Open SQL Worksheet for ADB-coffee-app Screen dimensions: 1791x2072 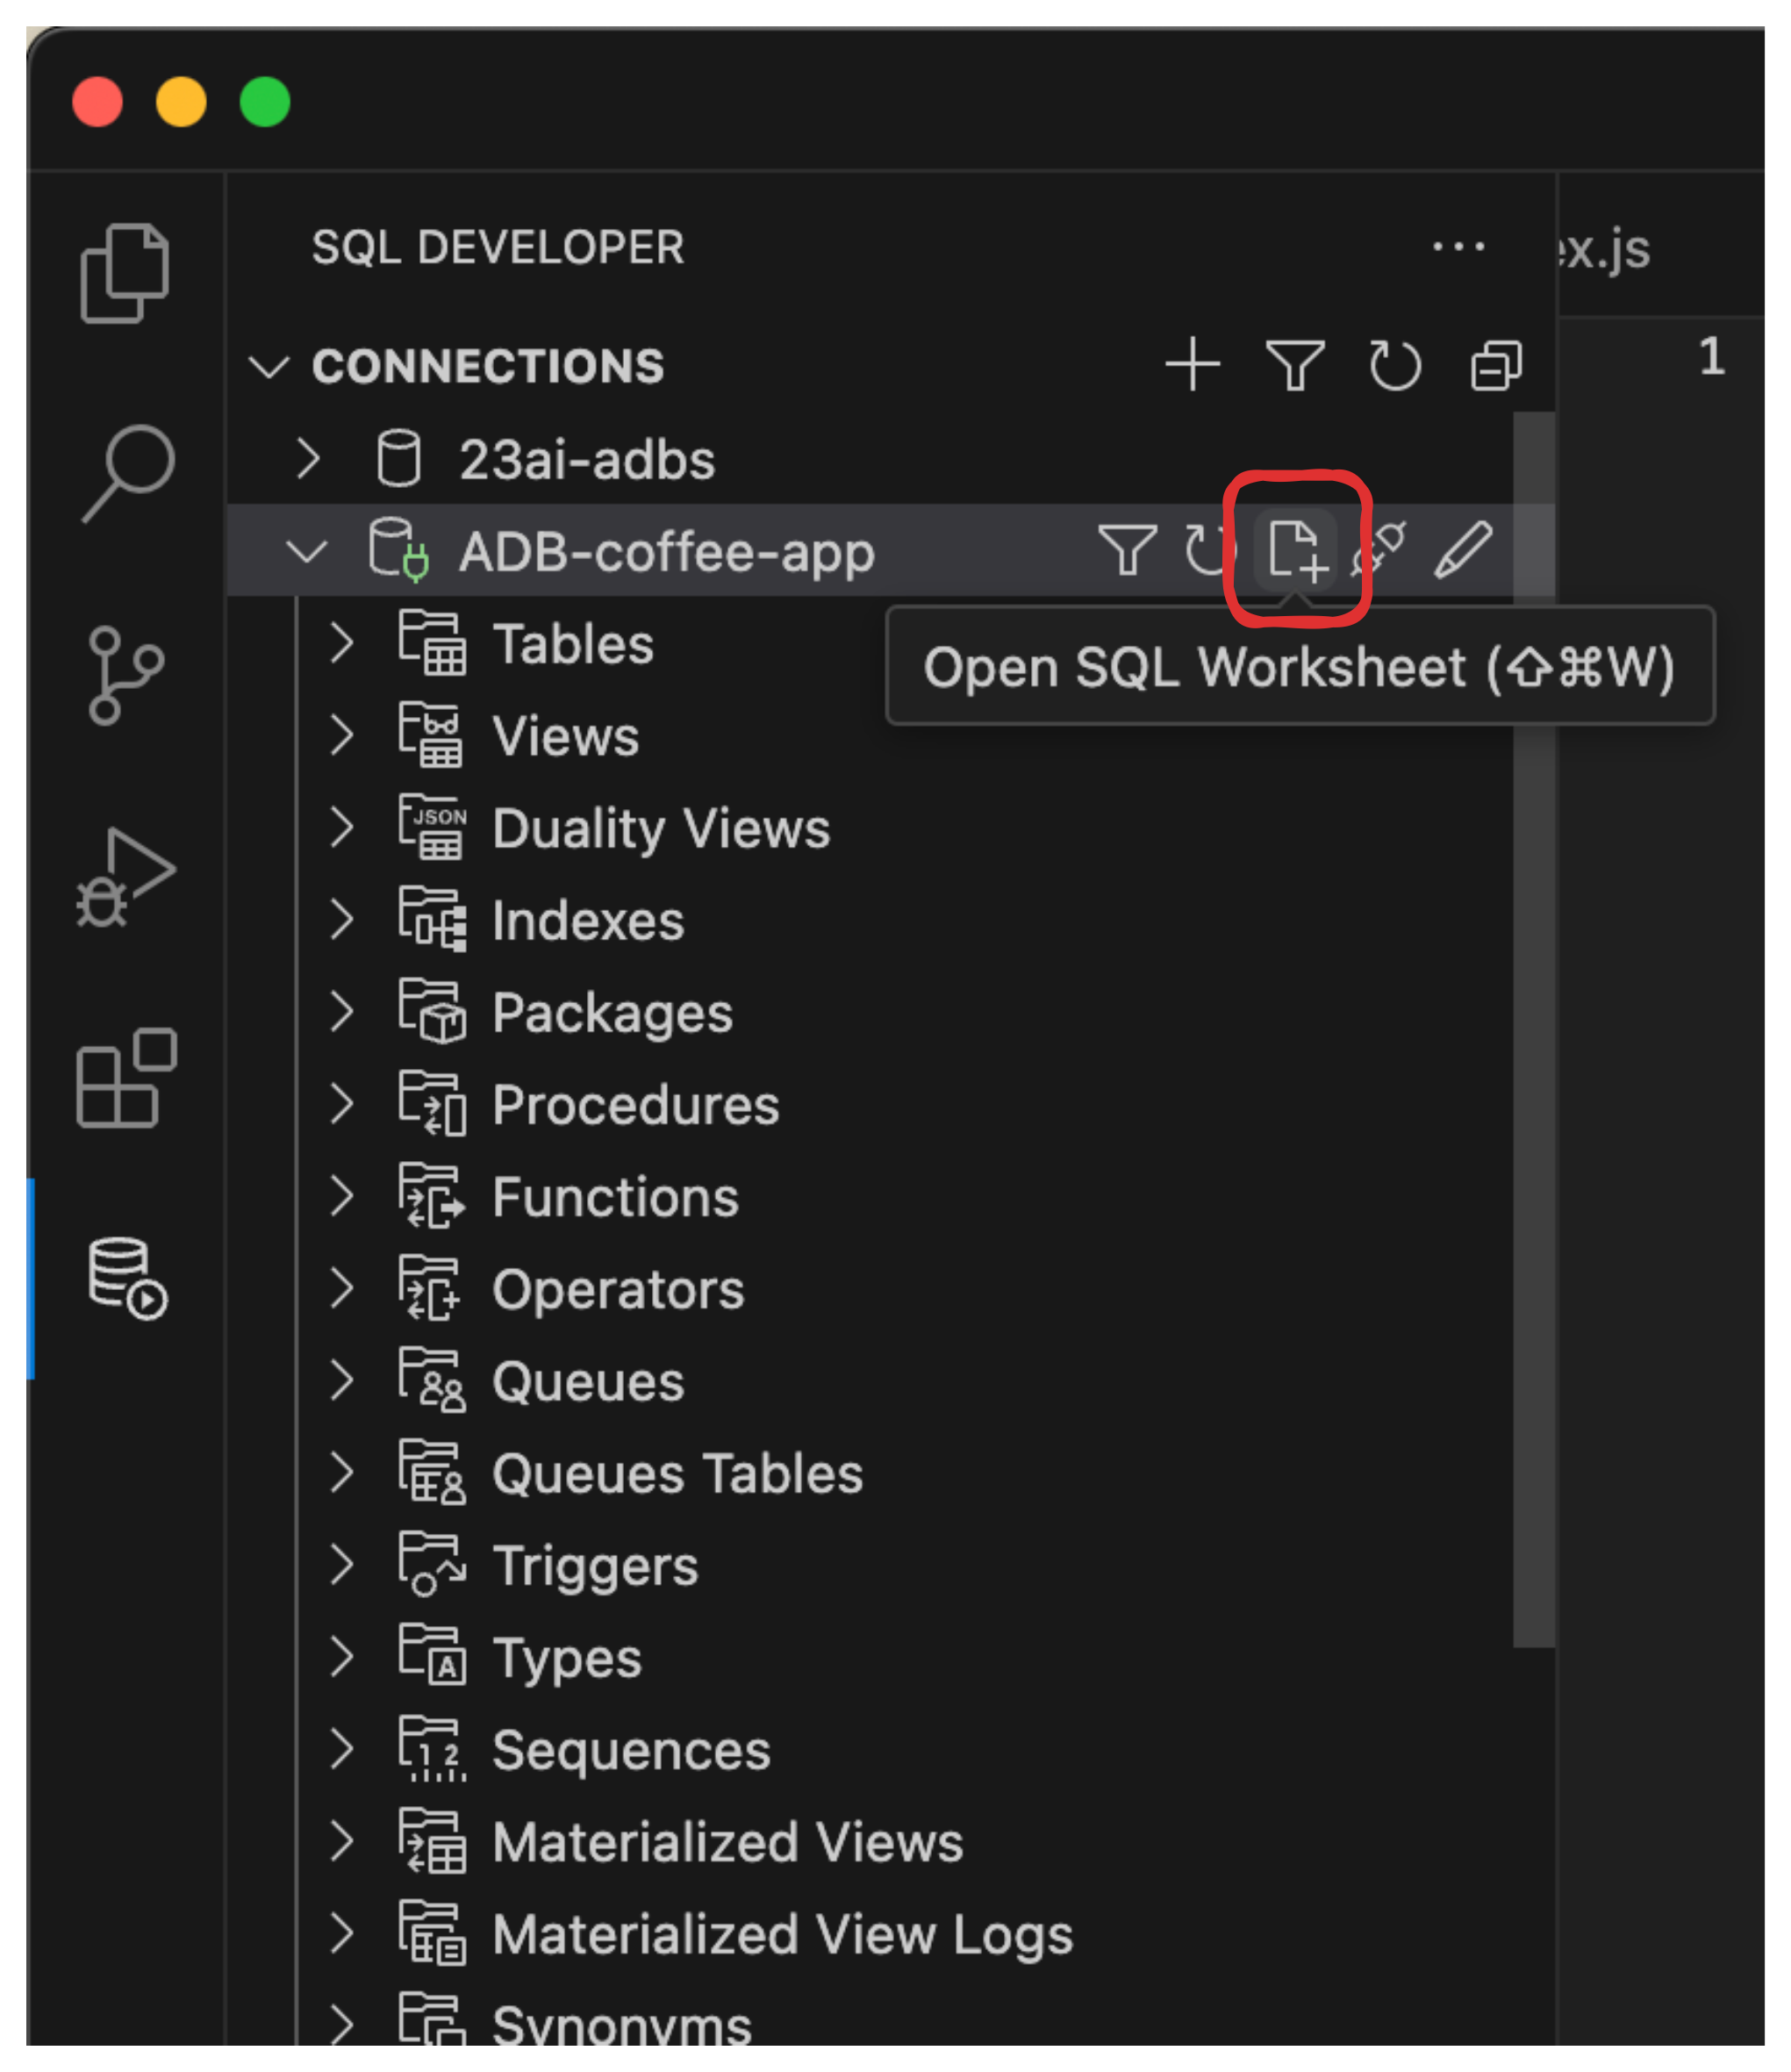(x=1297, y=549)
